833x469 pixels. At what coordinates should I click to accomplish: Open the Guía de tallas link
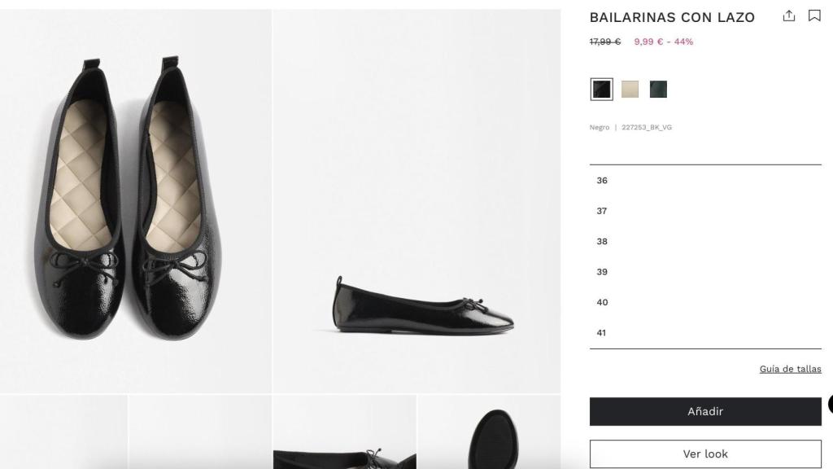click(789, 368)
